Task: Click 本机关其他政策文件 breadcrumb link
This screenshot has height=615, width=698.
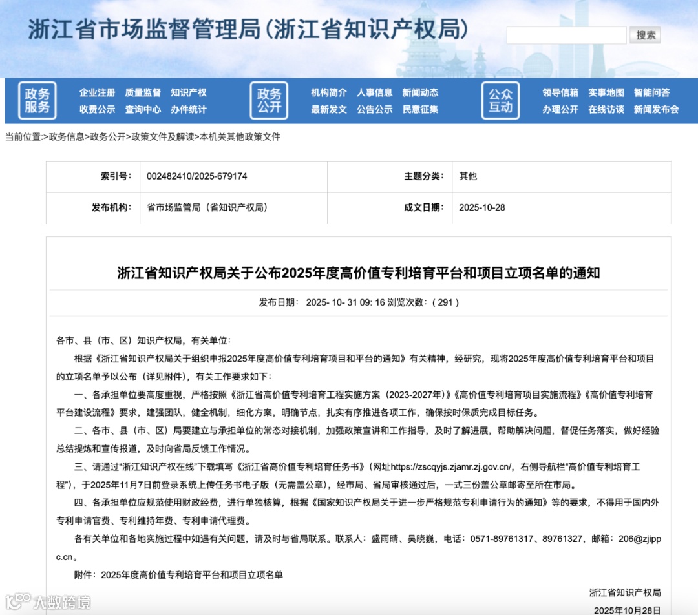Action: [240, 137]
